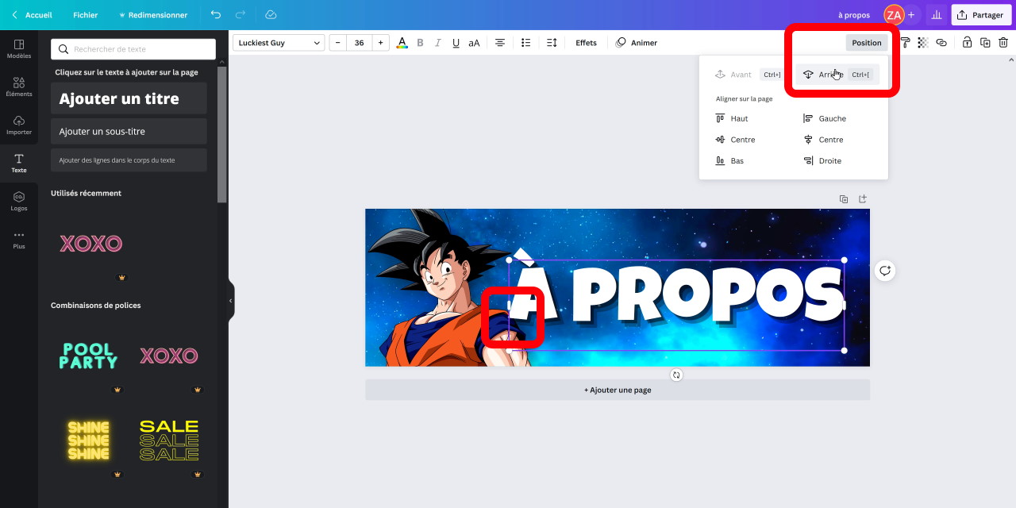Toggle underline text formatting
Viewport: 1016px width, 508px height.
click(x=456, y=43)
